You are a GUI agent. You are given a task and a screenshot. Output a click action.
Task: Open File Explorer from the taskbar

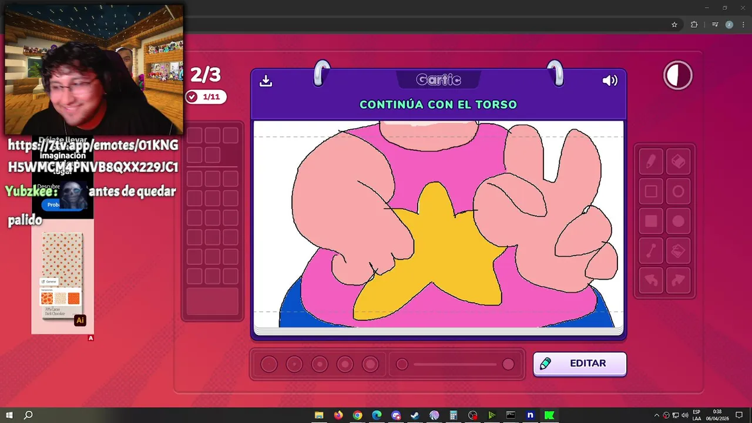click(319, 415)
